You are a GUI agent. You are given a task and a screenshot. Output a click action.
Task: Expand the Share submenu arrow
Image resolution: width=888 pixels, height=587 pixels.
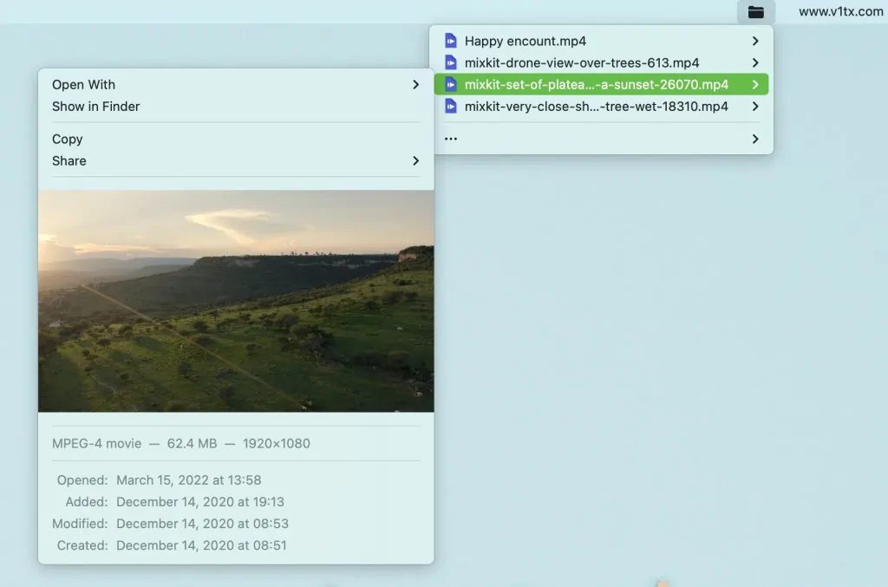pyautogui.click(x=415, y=160)
